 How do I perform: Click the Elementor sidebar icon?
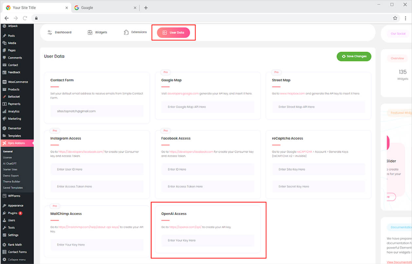[x=4, y=128]
